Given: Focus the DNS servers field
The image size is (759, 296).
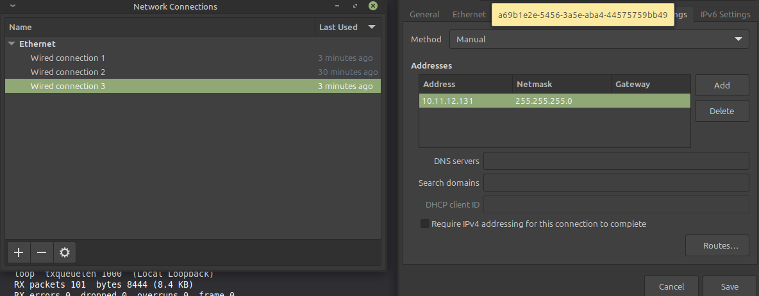Looking at the screenshot, I should point(616,161).
